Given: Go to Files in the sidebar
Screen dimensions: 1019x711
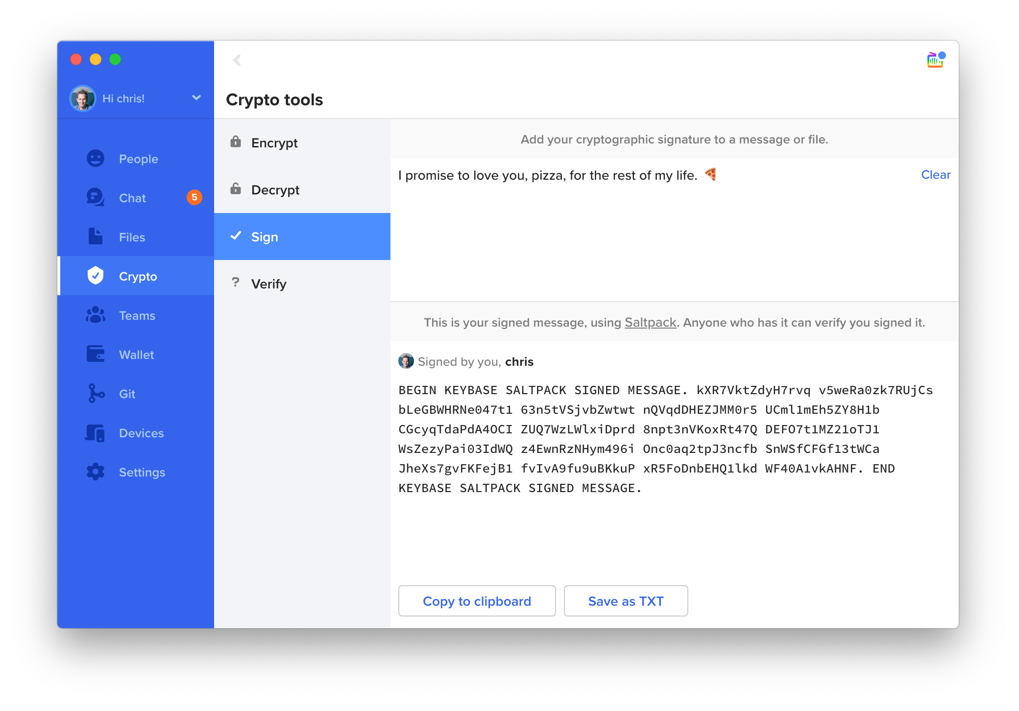Looking at the screenshot, I should (x=136, y=237).
